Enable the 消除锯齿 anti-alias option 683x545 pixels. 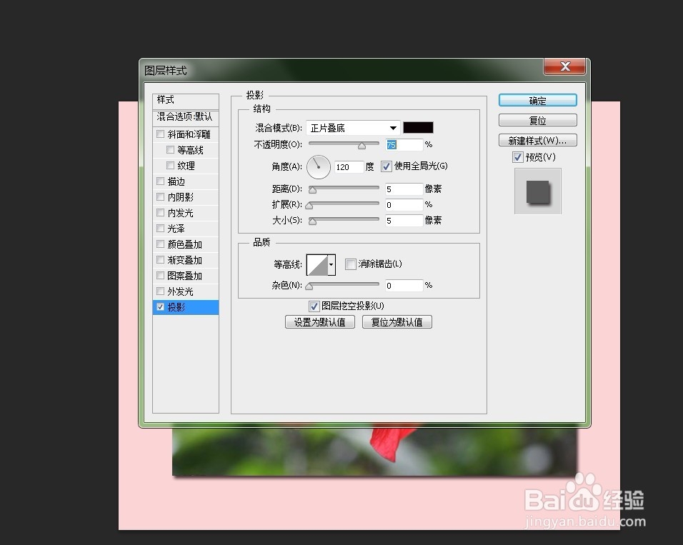350,264
